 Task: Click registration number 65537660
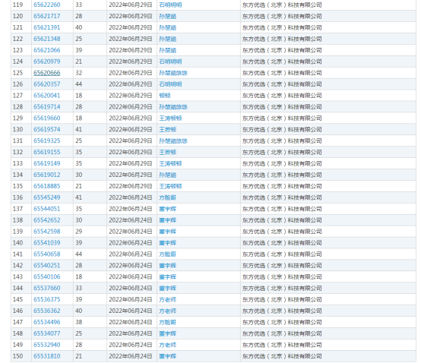click(x=46, y=288)
